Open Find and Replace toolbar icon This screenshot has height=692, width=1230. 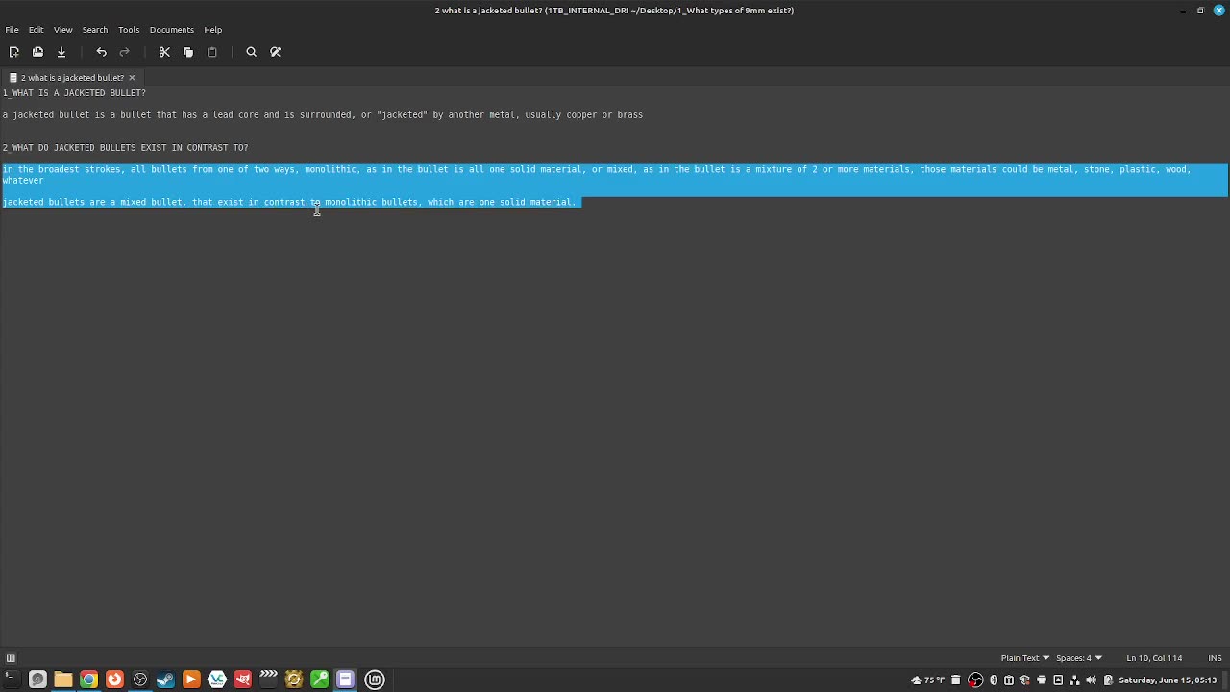tap(276, 52)
